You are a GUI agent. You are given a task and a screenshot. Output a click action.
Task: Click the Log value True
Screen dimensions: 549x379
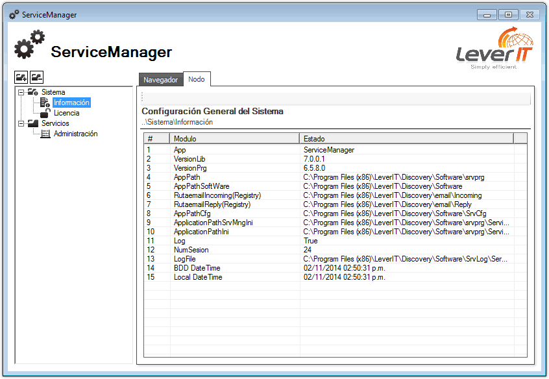pyautogui.click(x=311, y=241)
